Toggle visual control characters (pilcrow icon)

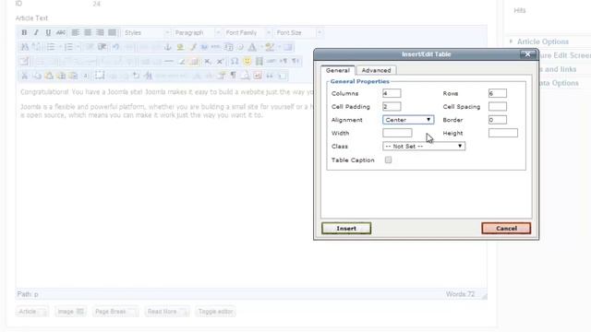[x=234, y=76]
